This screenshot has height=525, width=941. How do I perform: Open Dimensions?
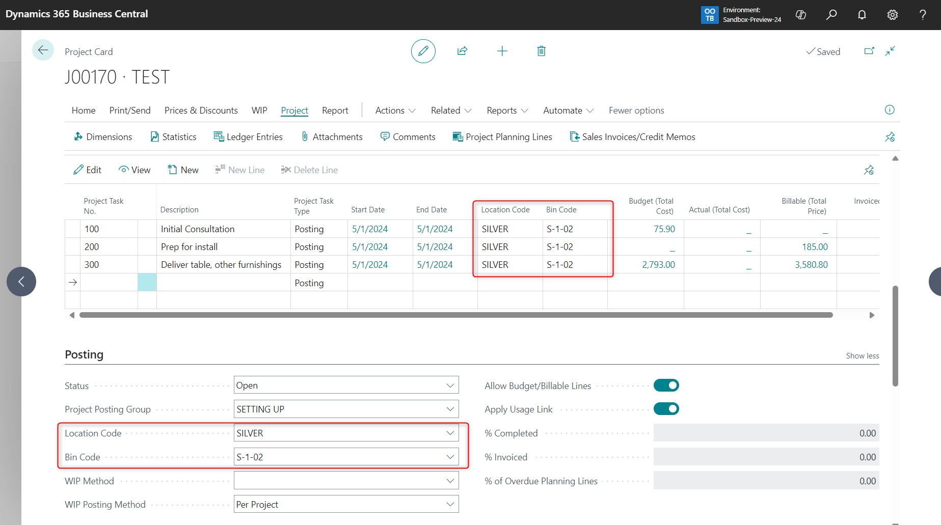[x=103, y=137]
